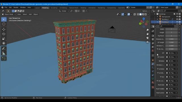Select the Transform tool

point(4,43)
